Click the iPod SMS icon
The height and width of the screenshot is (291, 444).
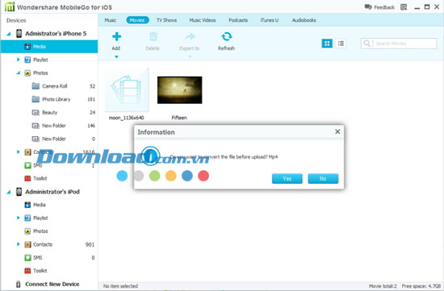27,258
